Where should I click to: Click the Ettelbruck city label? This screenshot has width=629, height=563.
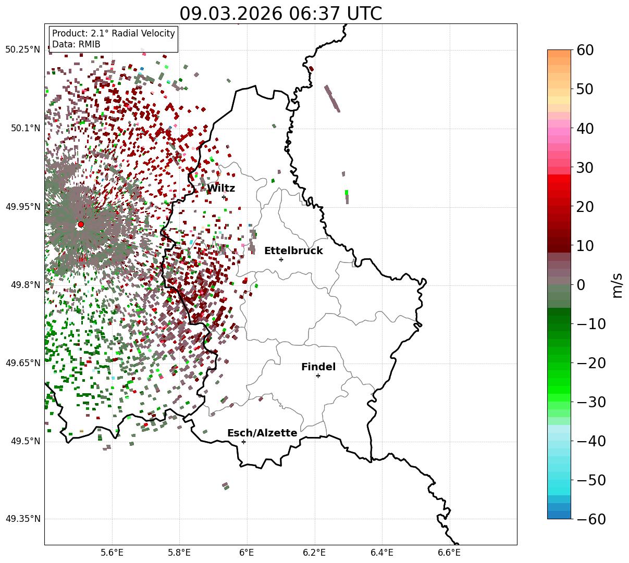[293, 251]
